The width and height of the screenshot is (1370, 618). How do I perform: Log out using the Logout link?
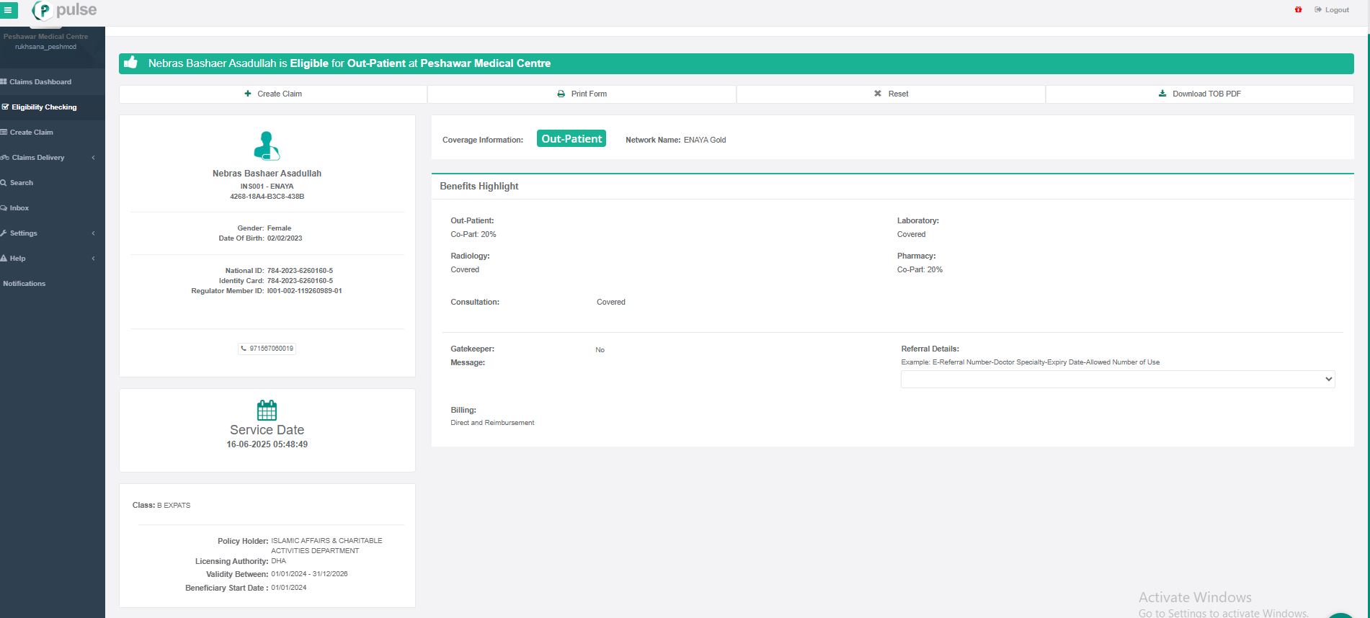coord(1332,10)
